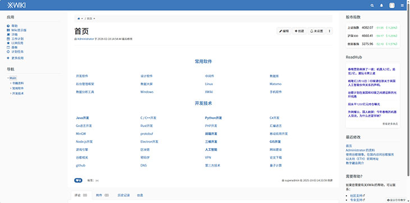Screen dimensions: 410x203
Task: Open the home breadcrumb dropdown arrow
Action: (x=82, y=19)
